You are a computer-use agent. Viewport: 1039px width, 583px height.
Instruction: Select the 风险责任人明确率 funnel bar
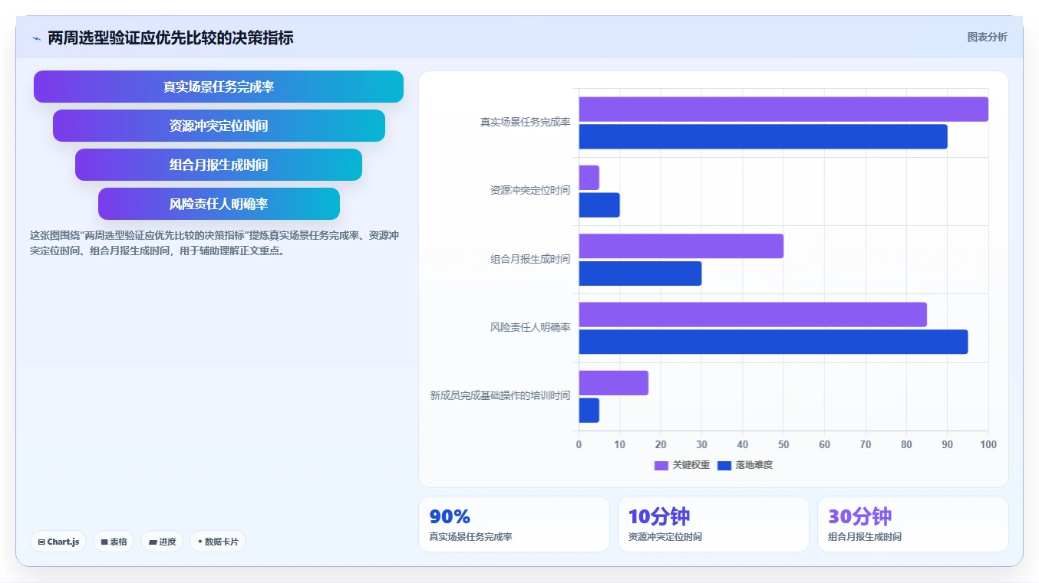point(219,204)
